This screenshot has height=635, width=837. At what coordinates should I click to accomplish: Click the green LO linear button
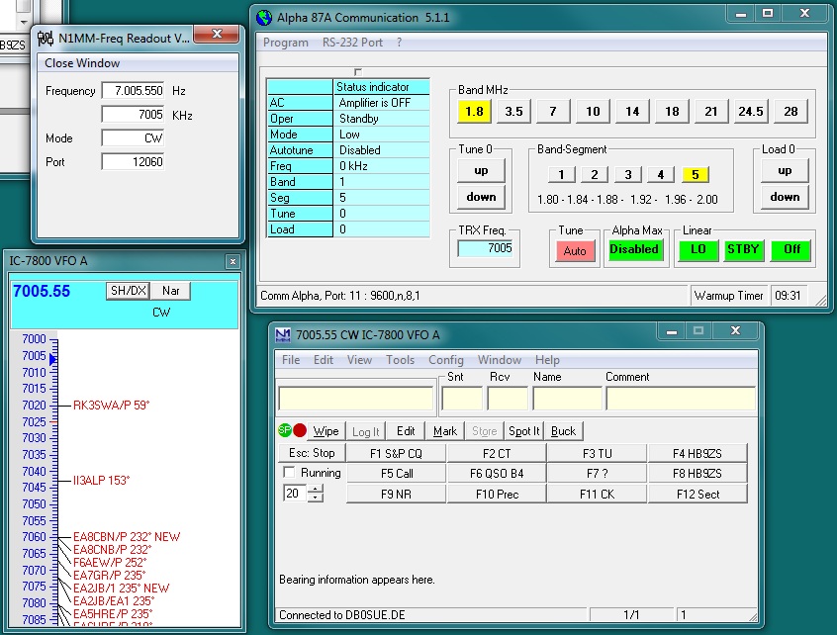pyautogui.click(x=698, y=249)
